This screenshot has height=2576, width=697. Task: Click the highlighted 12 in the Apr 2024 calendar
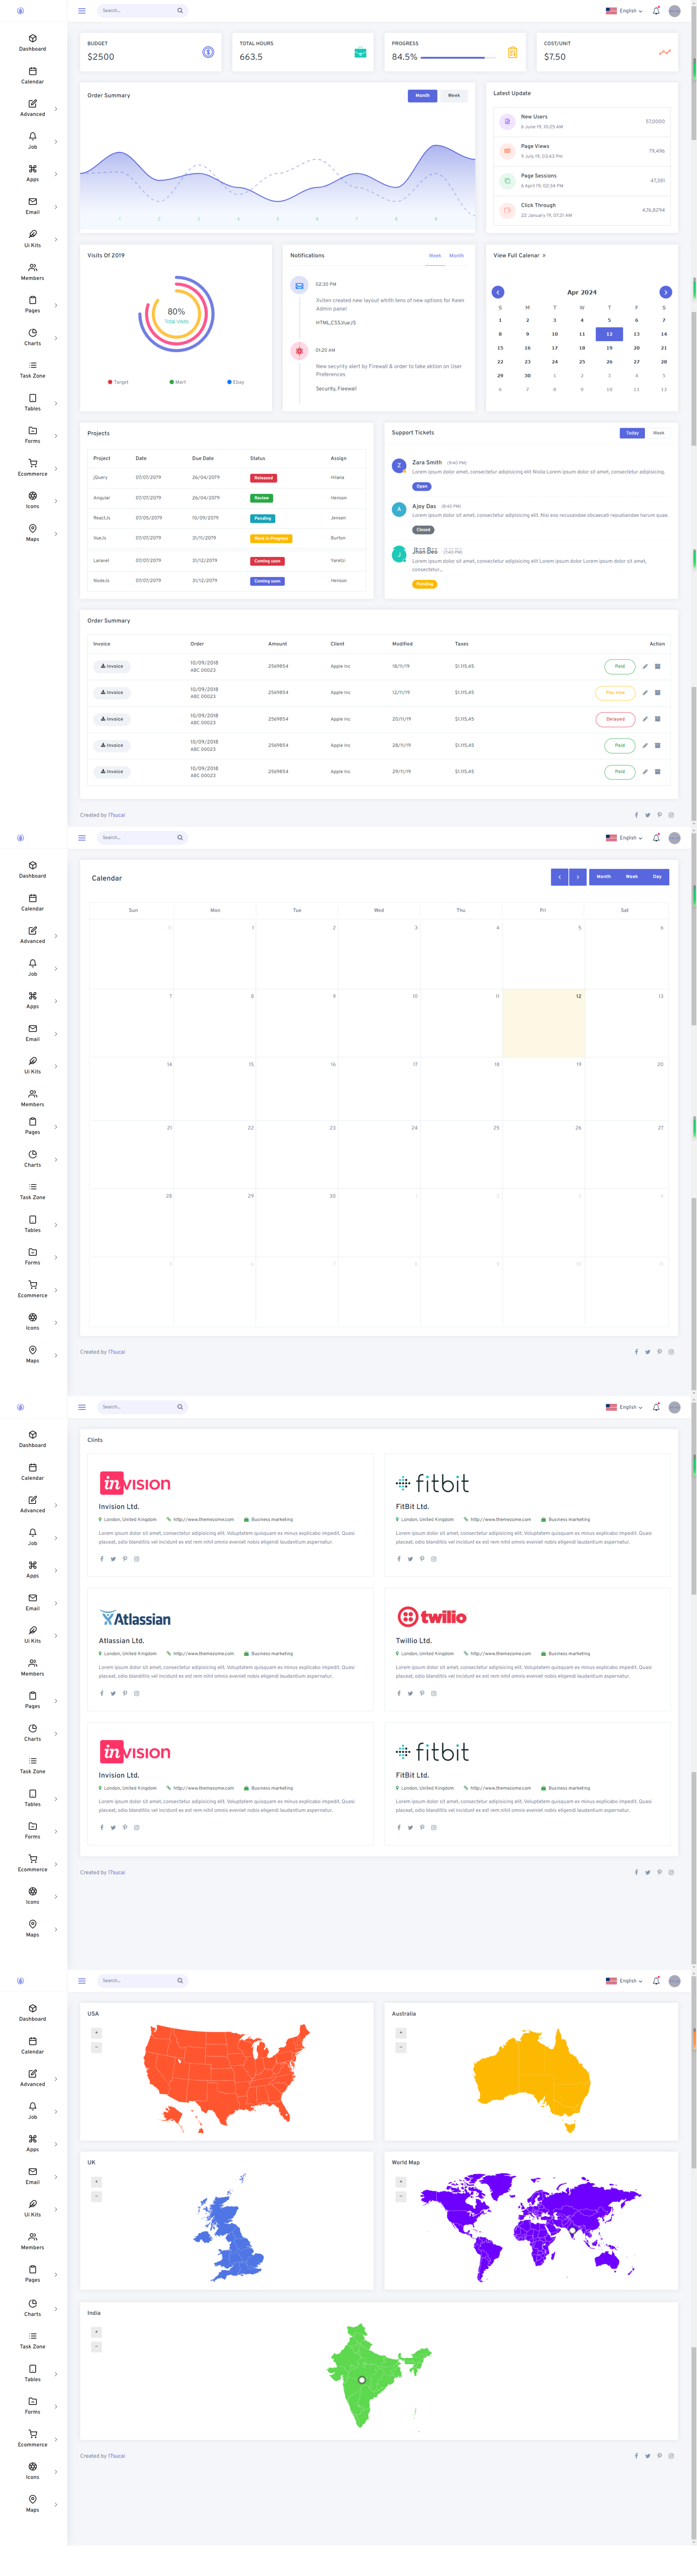point(609,334)
